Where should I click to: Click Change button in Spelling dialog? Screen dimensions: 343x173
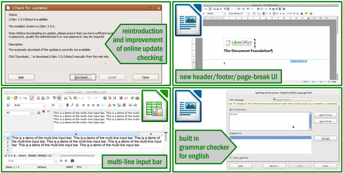point(325,138)
